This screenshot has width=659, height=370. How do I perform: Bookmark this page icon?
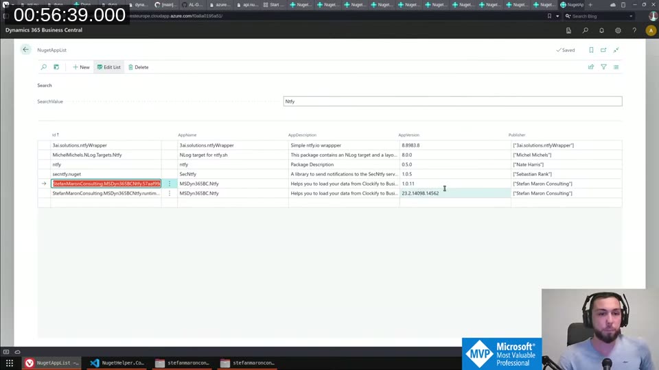591,50
